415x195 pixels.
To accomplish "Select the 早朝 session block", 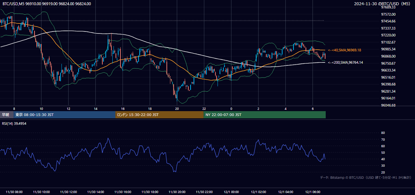I will pyautogui.click(x=7, y=115).
